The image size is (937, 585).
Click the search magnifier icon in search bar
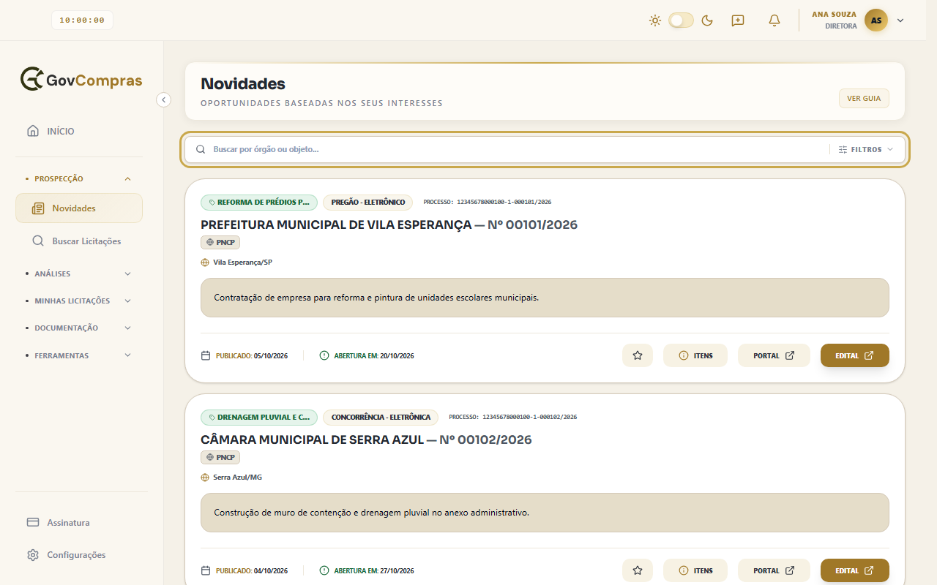coord(201,149)
